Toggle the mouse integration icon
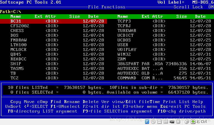The height and width of the screenshot is (125, 214). 187,122
